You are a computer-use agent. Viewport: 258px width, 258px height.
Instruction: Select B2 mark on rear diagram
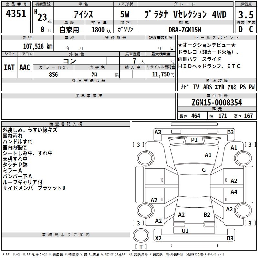[207, 214]
